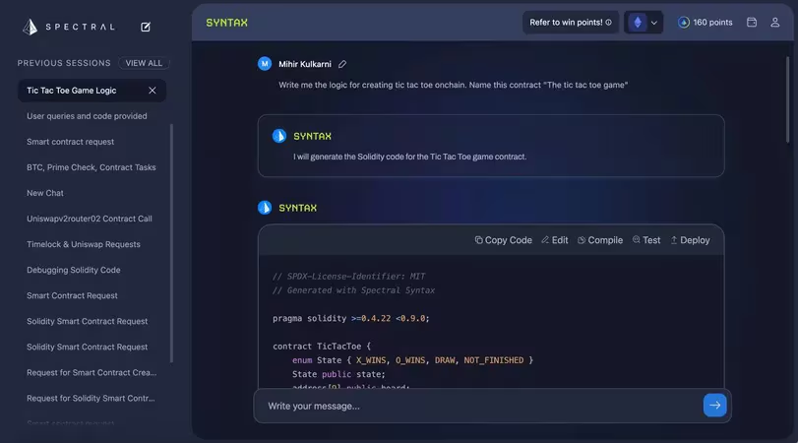Viewport: 798px width, 443px height.
Task: View all previous sessions
Action: coord(144,63)
